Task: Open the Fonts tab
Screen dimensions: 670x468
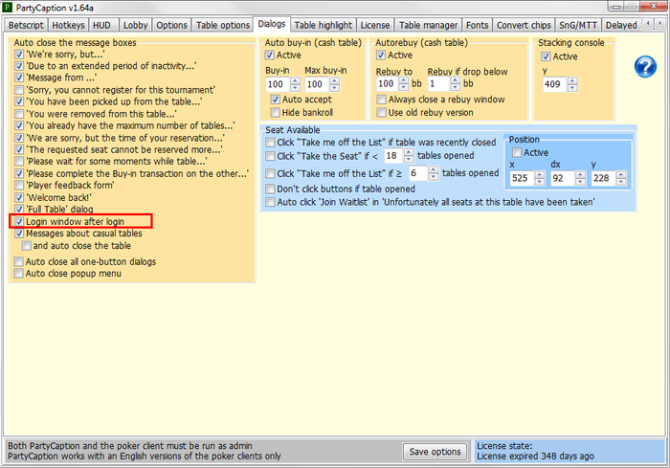Action: click(477, 25)
